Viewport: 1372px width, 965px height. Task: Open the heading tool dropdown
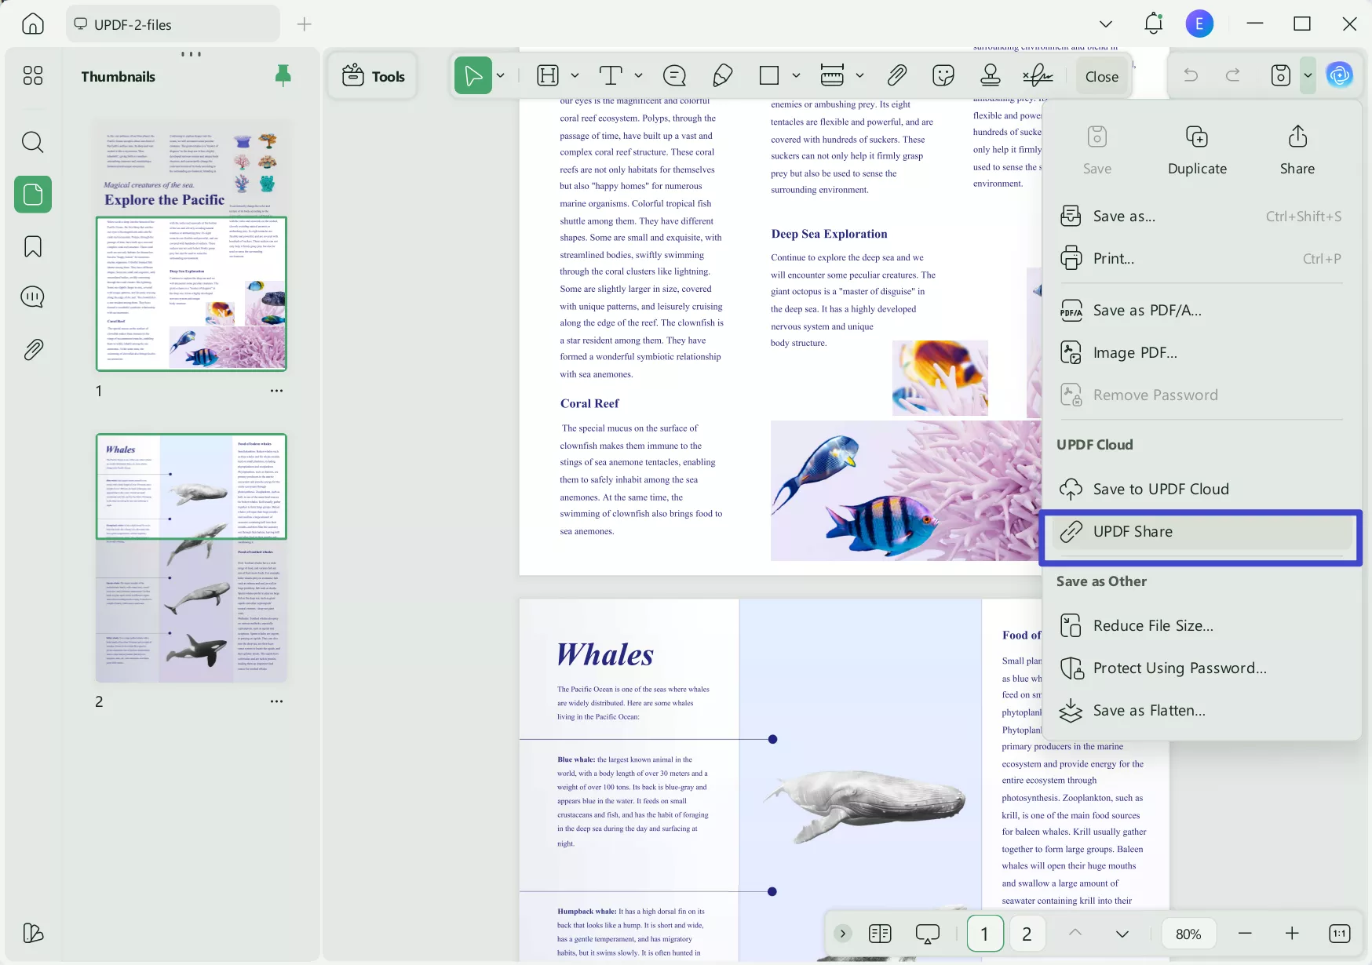575,75
